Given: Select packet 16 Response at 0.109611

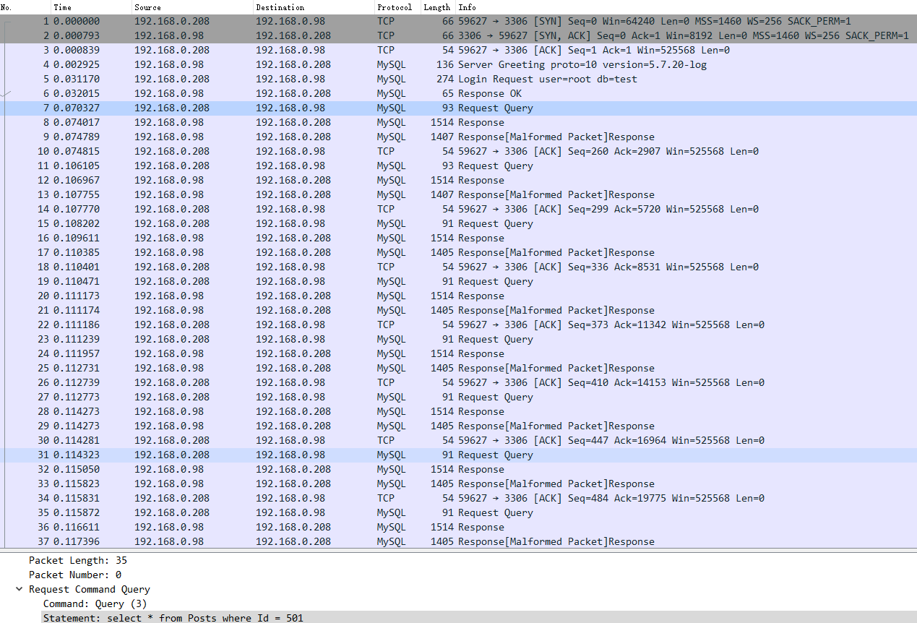Looking at the screenshot, I should 458,238.
